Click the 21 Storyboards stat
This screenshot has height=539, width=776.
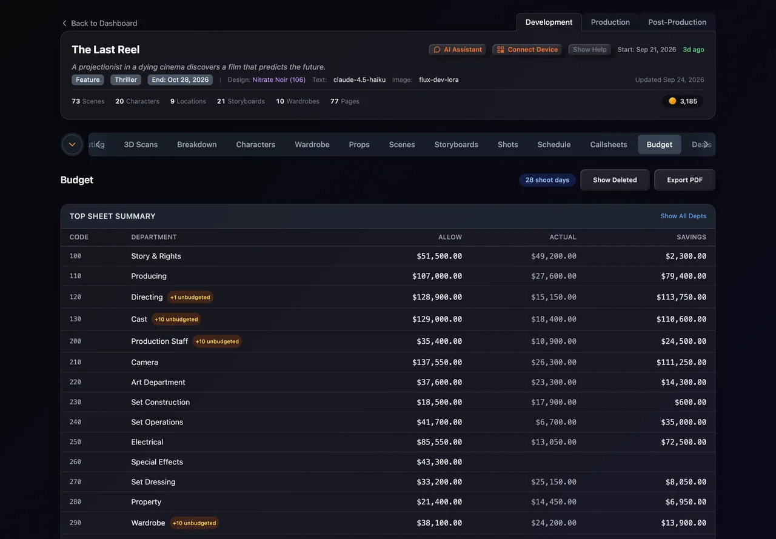241,101
